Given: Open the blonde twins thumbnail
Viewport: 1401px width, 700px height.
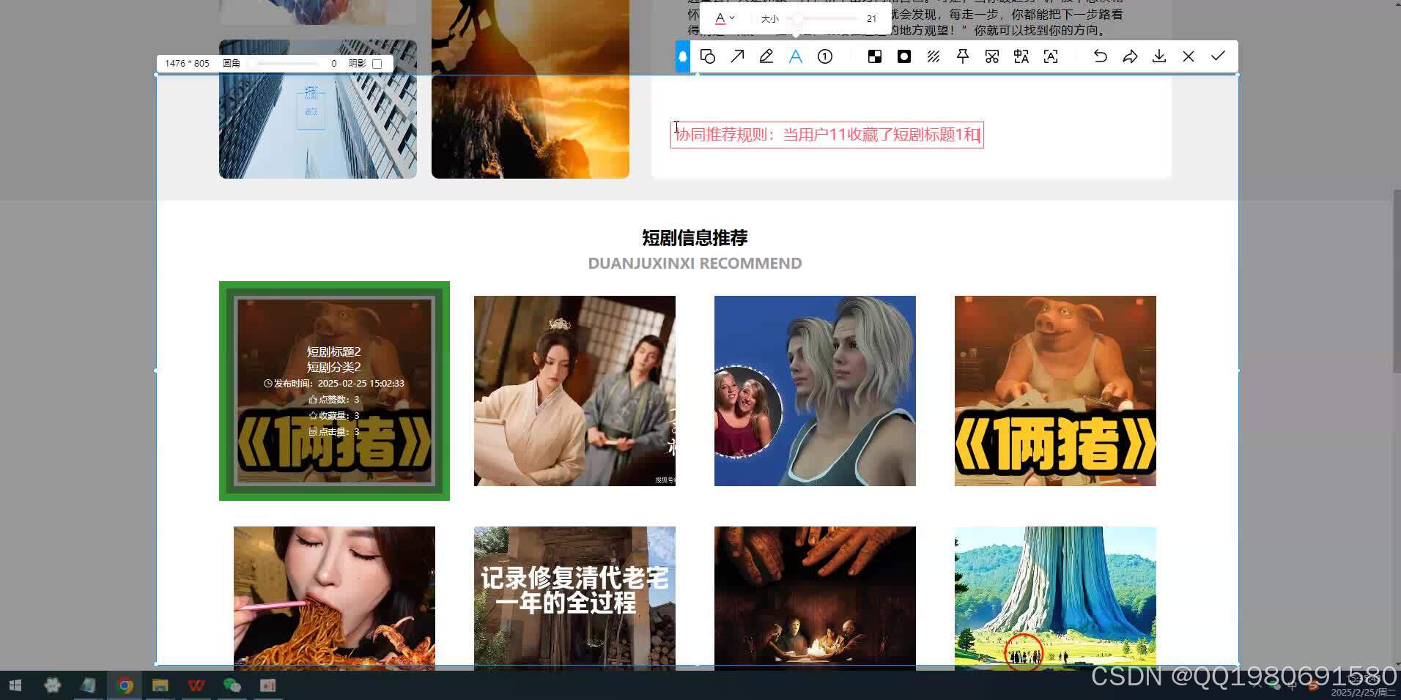Looking at the screenshot, I should point(815,391).
